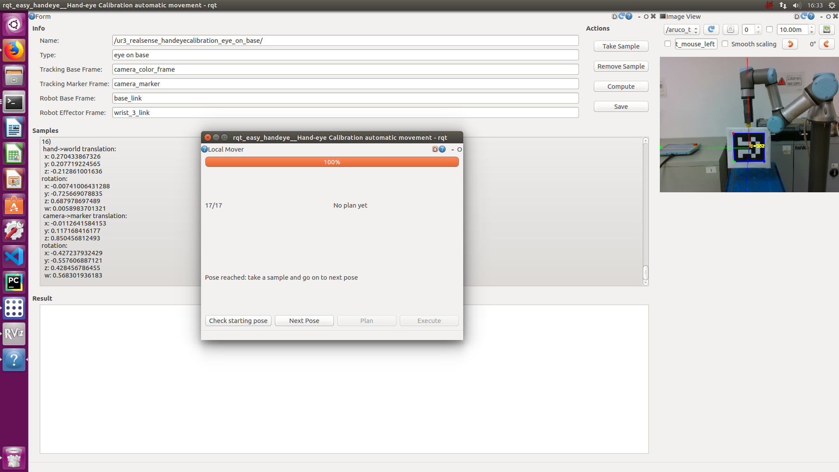
Task: Click the Take Sample button
Action: coord(621,46)
